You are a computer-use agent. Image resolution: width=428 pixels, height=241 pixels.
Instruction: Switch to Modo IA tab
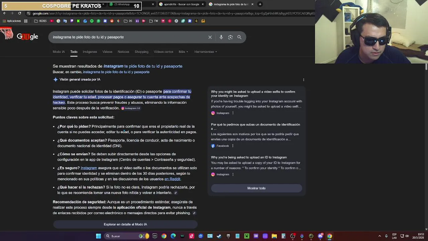click(59, 52)
